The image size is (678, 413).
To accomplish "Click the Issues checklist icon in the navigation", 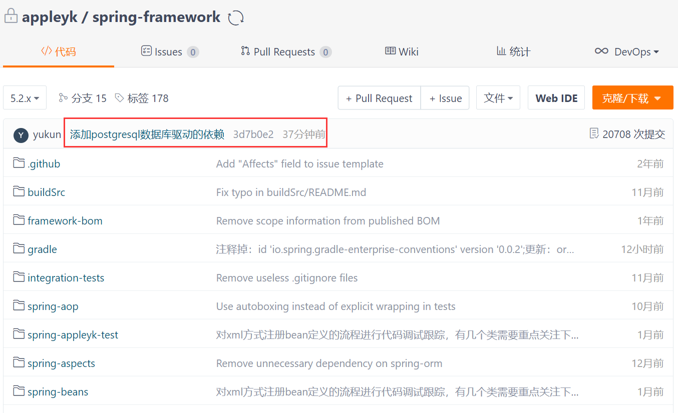I will point(146,51).
